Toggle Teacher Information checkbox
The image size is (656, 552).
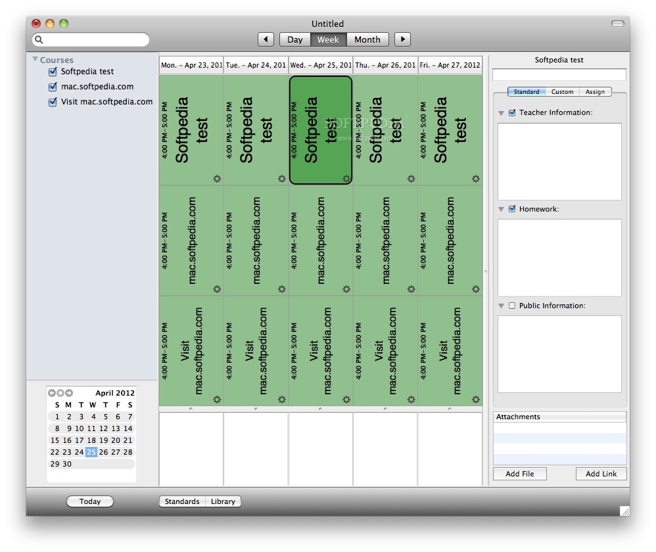tap(512, 112)
